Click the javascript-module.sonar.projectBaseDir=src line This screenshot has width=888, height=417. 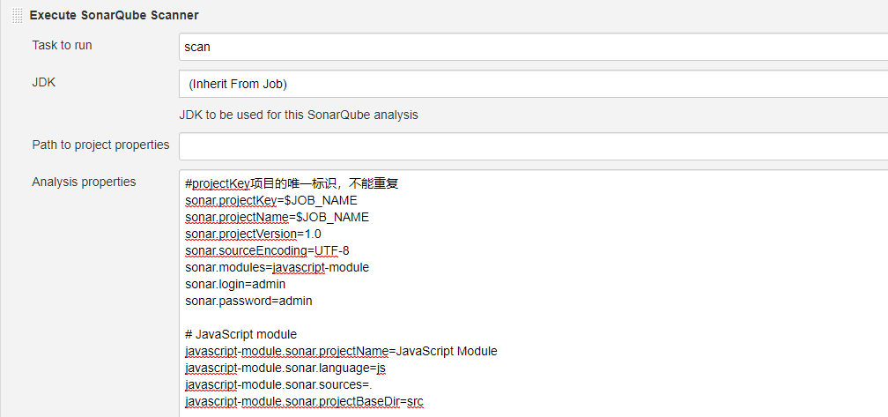[304, 402]
